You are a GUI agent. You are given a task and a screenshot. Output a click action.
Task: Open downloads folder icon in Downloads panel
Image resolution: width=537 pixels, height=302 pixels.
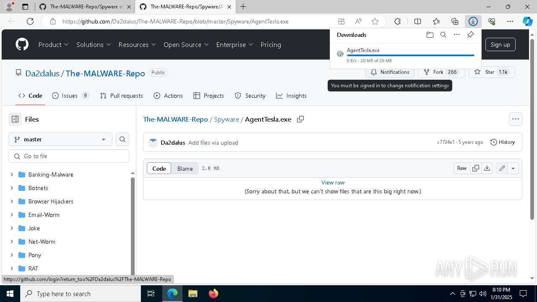pyautogui.click(x=430, y=35)
